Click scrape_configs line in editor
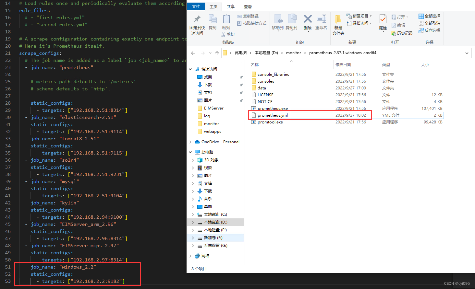Screen dimensions: 475x289 [40, 53]
